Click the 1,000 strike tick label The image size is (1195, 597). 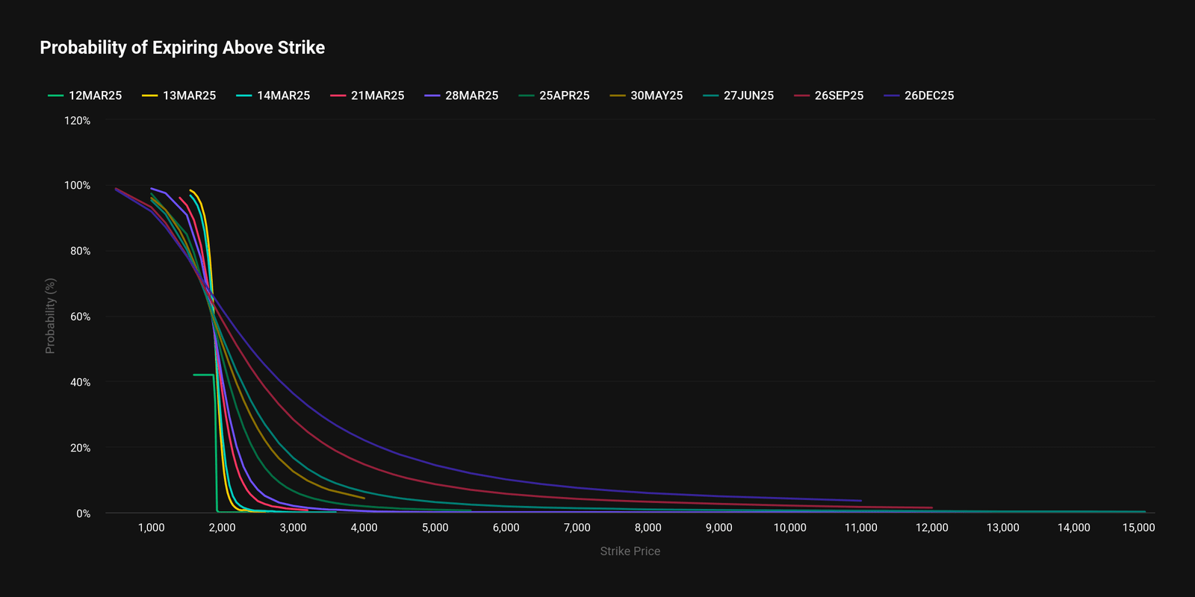(x=152, y=528)
